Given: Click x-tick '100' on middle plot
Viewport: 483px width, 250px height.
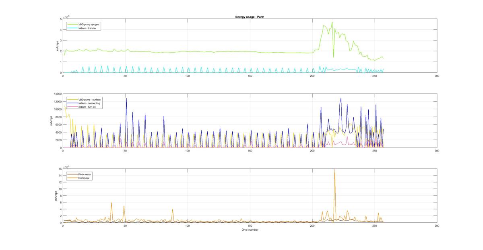Looking at the screenshot, I should 188,151.
